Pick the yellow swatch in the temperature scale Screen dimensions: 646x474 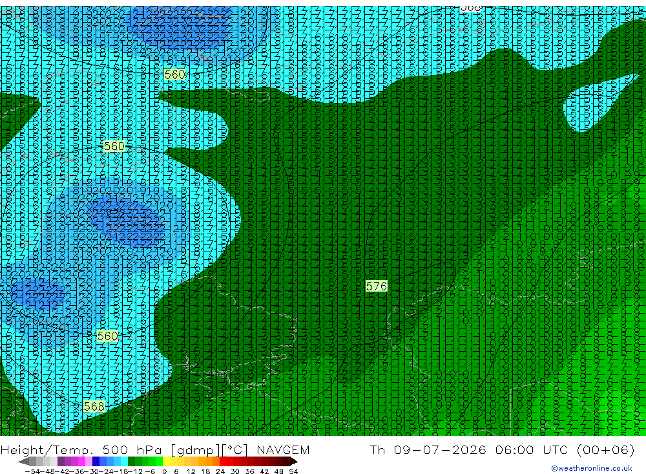166,461
